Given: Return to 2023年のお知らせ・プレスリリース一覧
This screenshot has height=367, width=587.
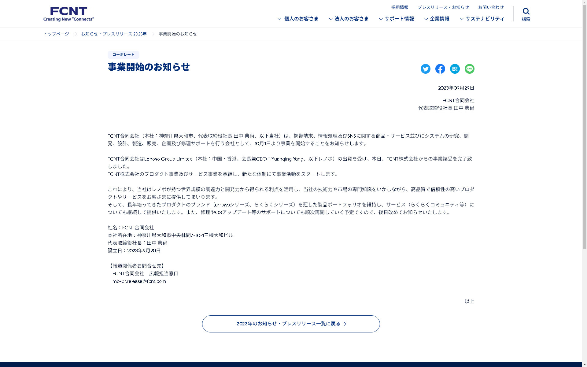Looking at the screenshot, I should pos(291,324).
